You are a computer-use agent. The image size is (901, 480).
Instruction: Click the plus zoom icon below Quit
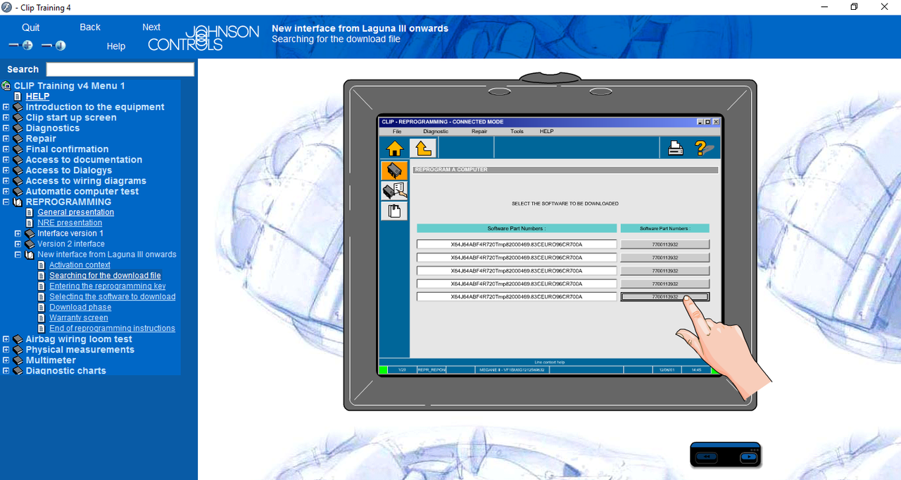pos(27,45)
